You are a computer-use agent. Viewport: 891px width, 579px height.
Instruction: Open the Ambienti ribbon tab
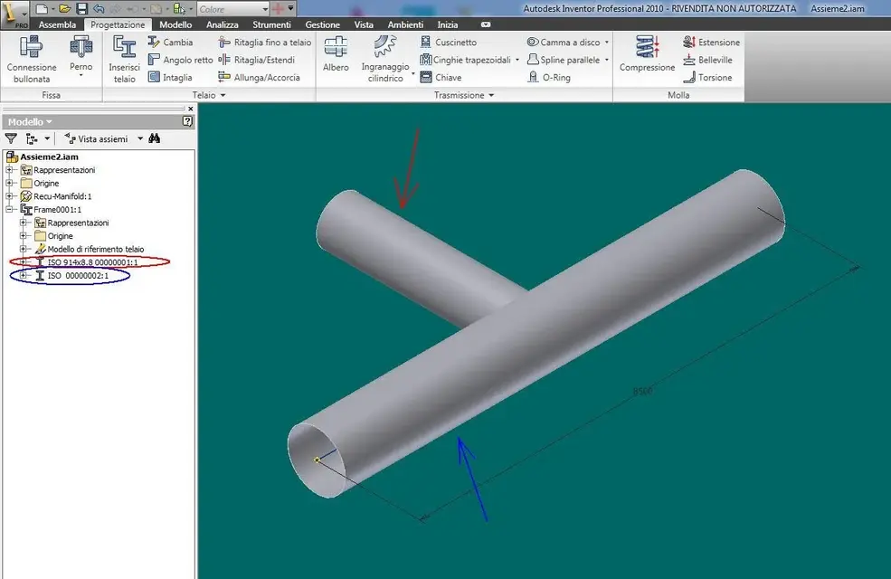tap(405, 24)
